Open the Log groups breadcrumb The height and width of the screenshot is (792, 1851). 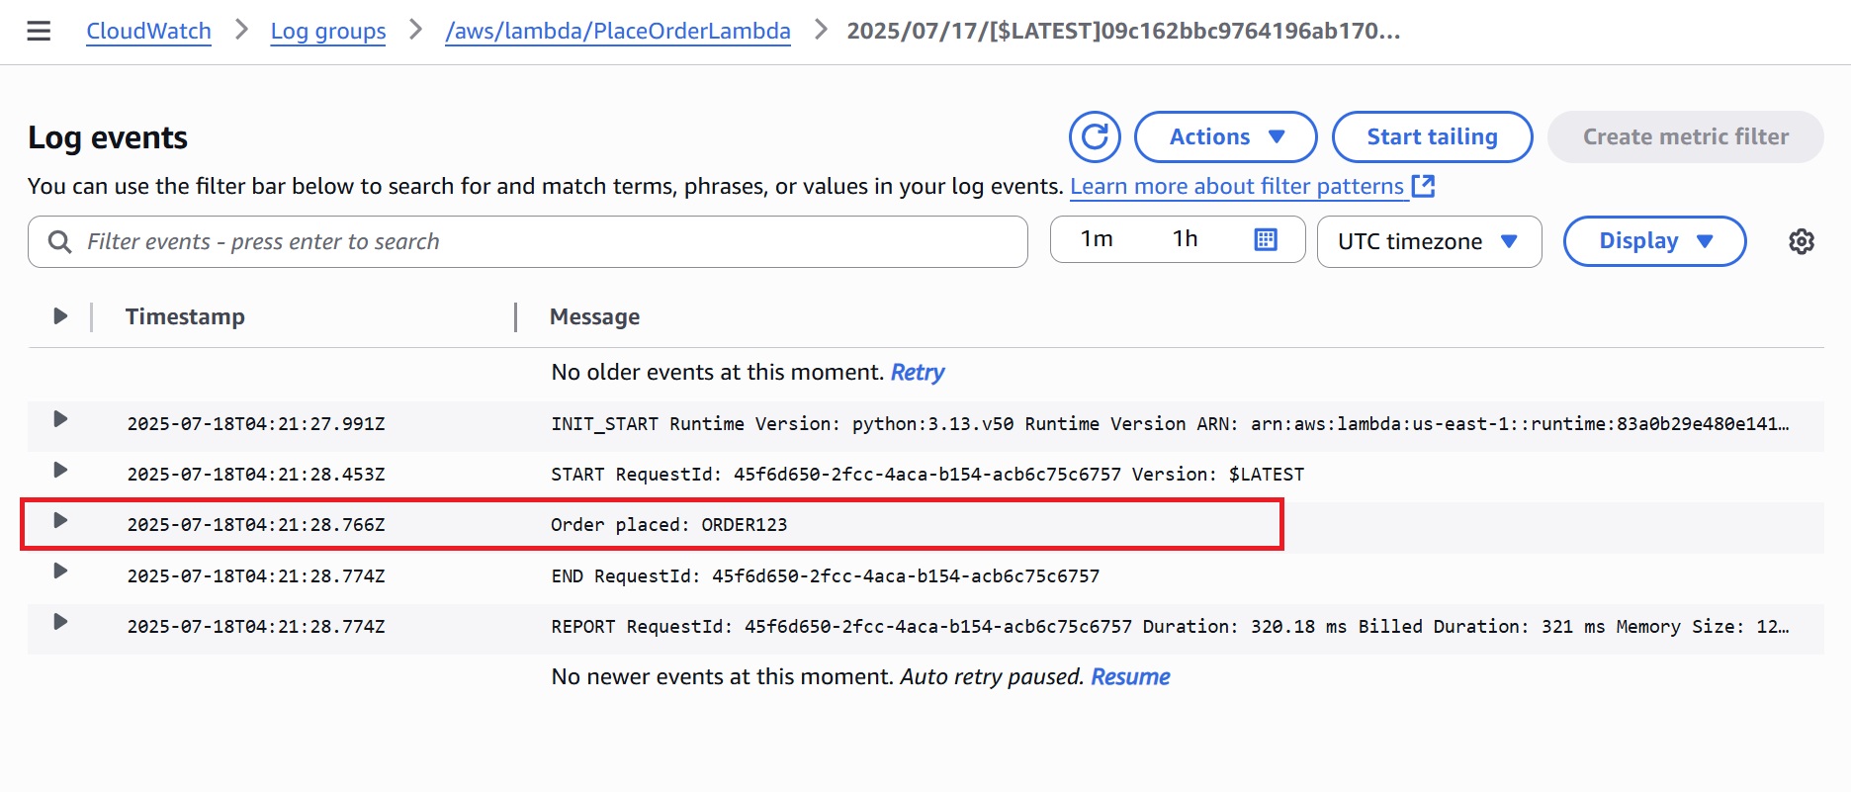328,32
